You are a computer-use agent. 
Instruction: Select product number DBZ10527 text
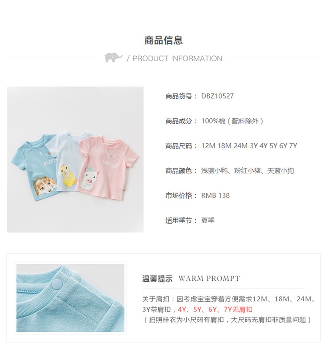[x=217, y=96]
